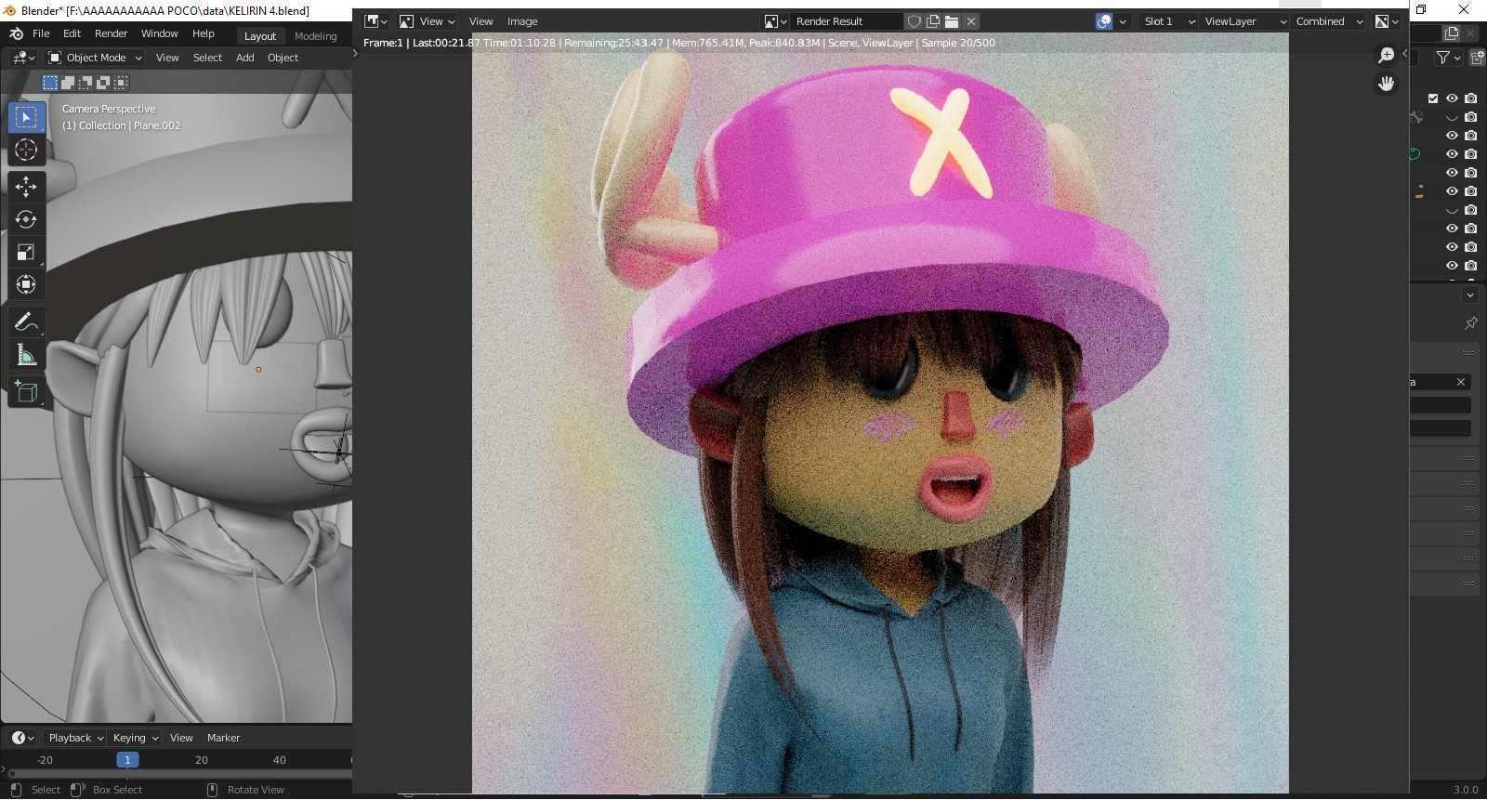Open the Blender logo application menu
This screenshot has width=1487, height=800.
tap(16, 33)
